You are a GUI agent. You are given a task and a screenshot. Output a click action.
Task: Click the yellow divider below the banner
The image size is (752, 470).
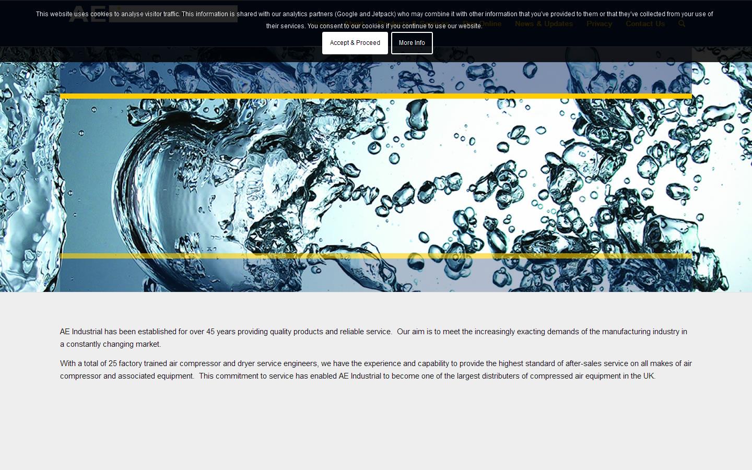(x=376, y=255)
